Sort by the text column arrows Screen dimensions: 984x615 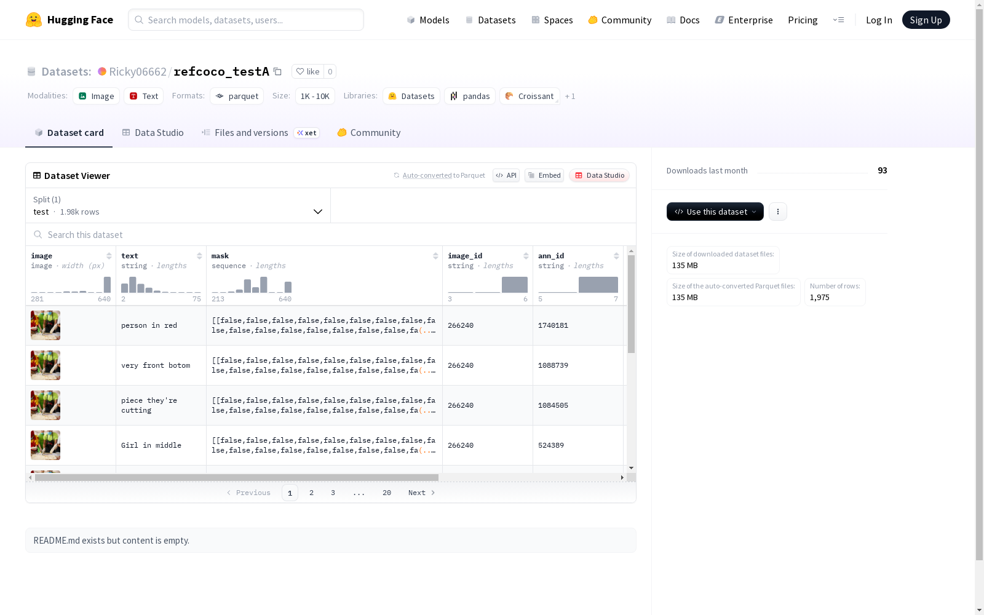pos(199,256)
